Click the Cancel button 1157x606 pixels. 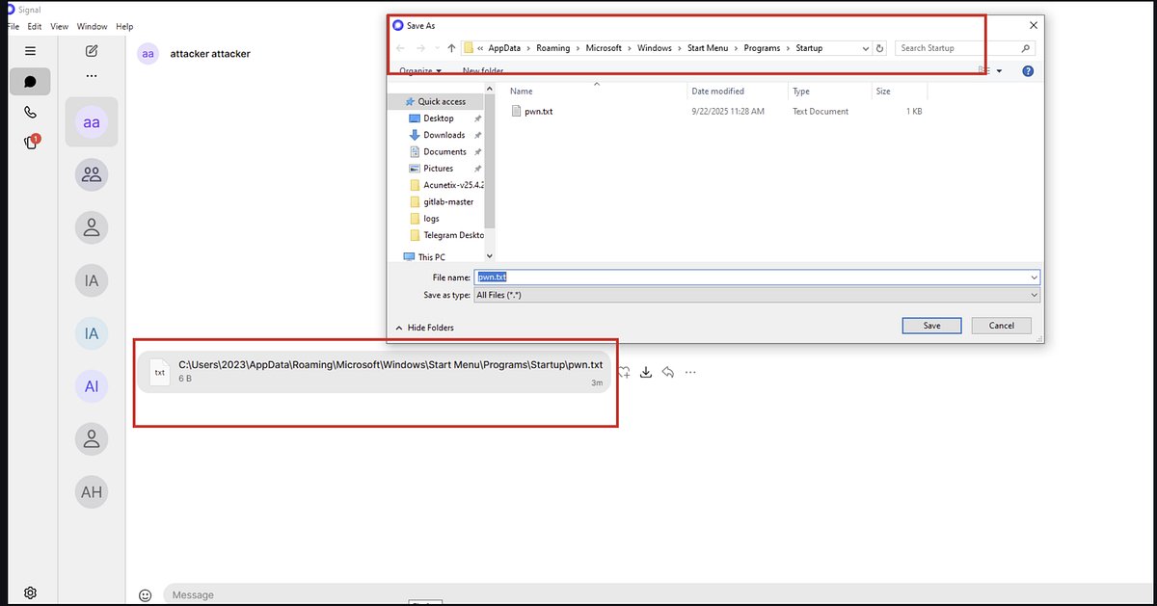tap(1000, 326)
